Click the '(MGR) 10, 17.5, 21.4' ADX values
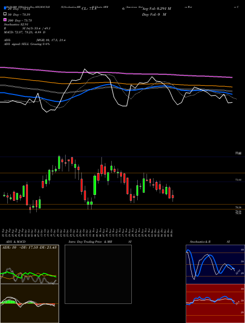Image resolution: width=245 pixels, height=323 pixels. (x=50, y=40)
